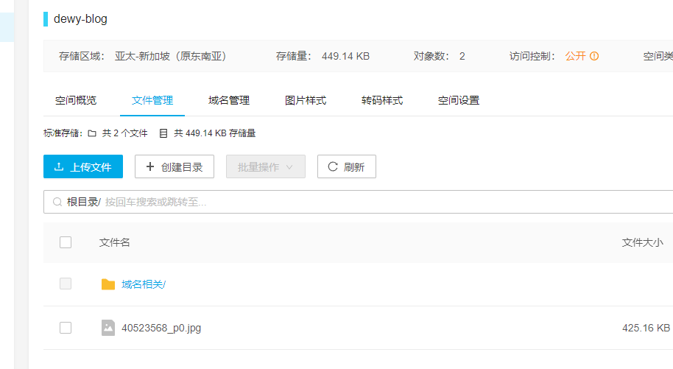Click the dewy-blog bucket title
Viewport: 673px width, 369px height.
coord(80,19)
